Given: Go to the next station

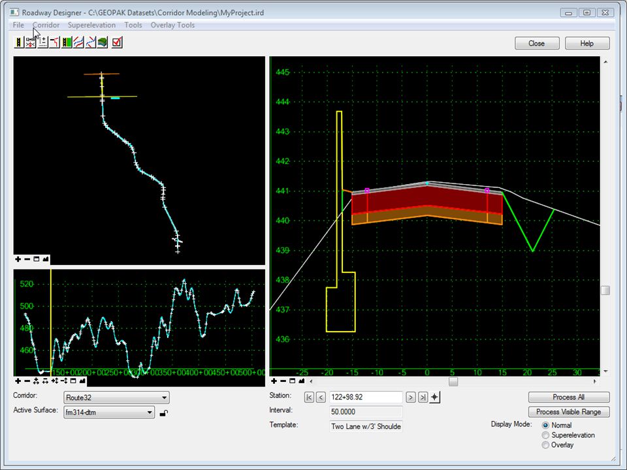Looking at the screenshot, I should 411,398.
